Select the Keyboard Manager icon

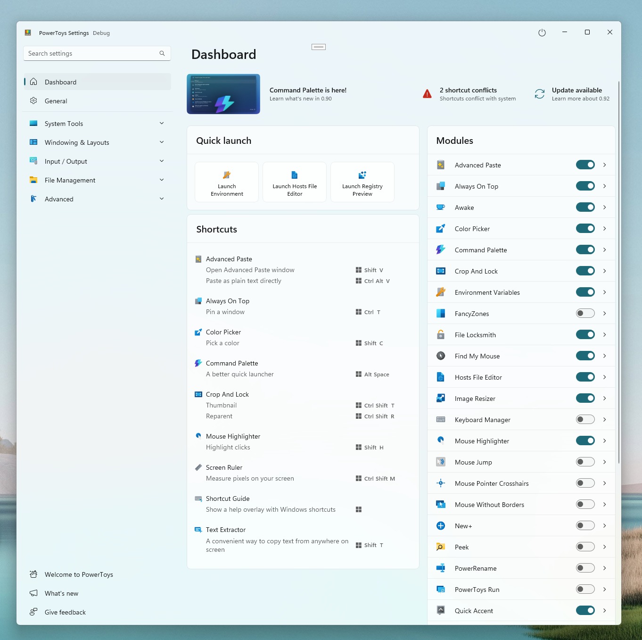pos(441,419)
